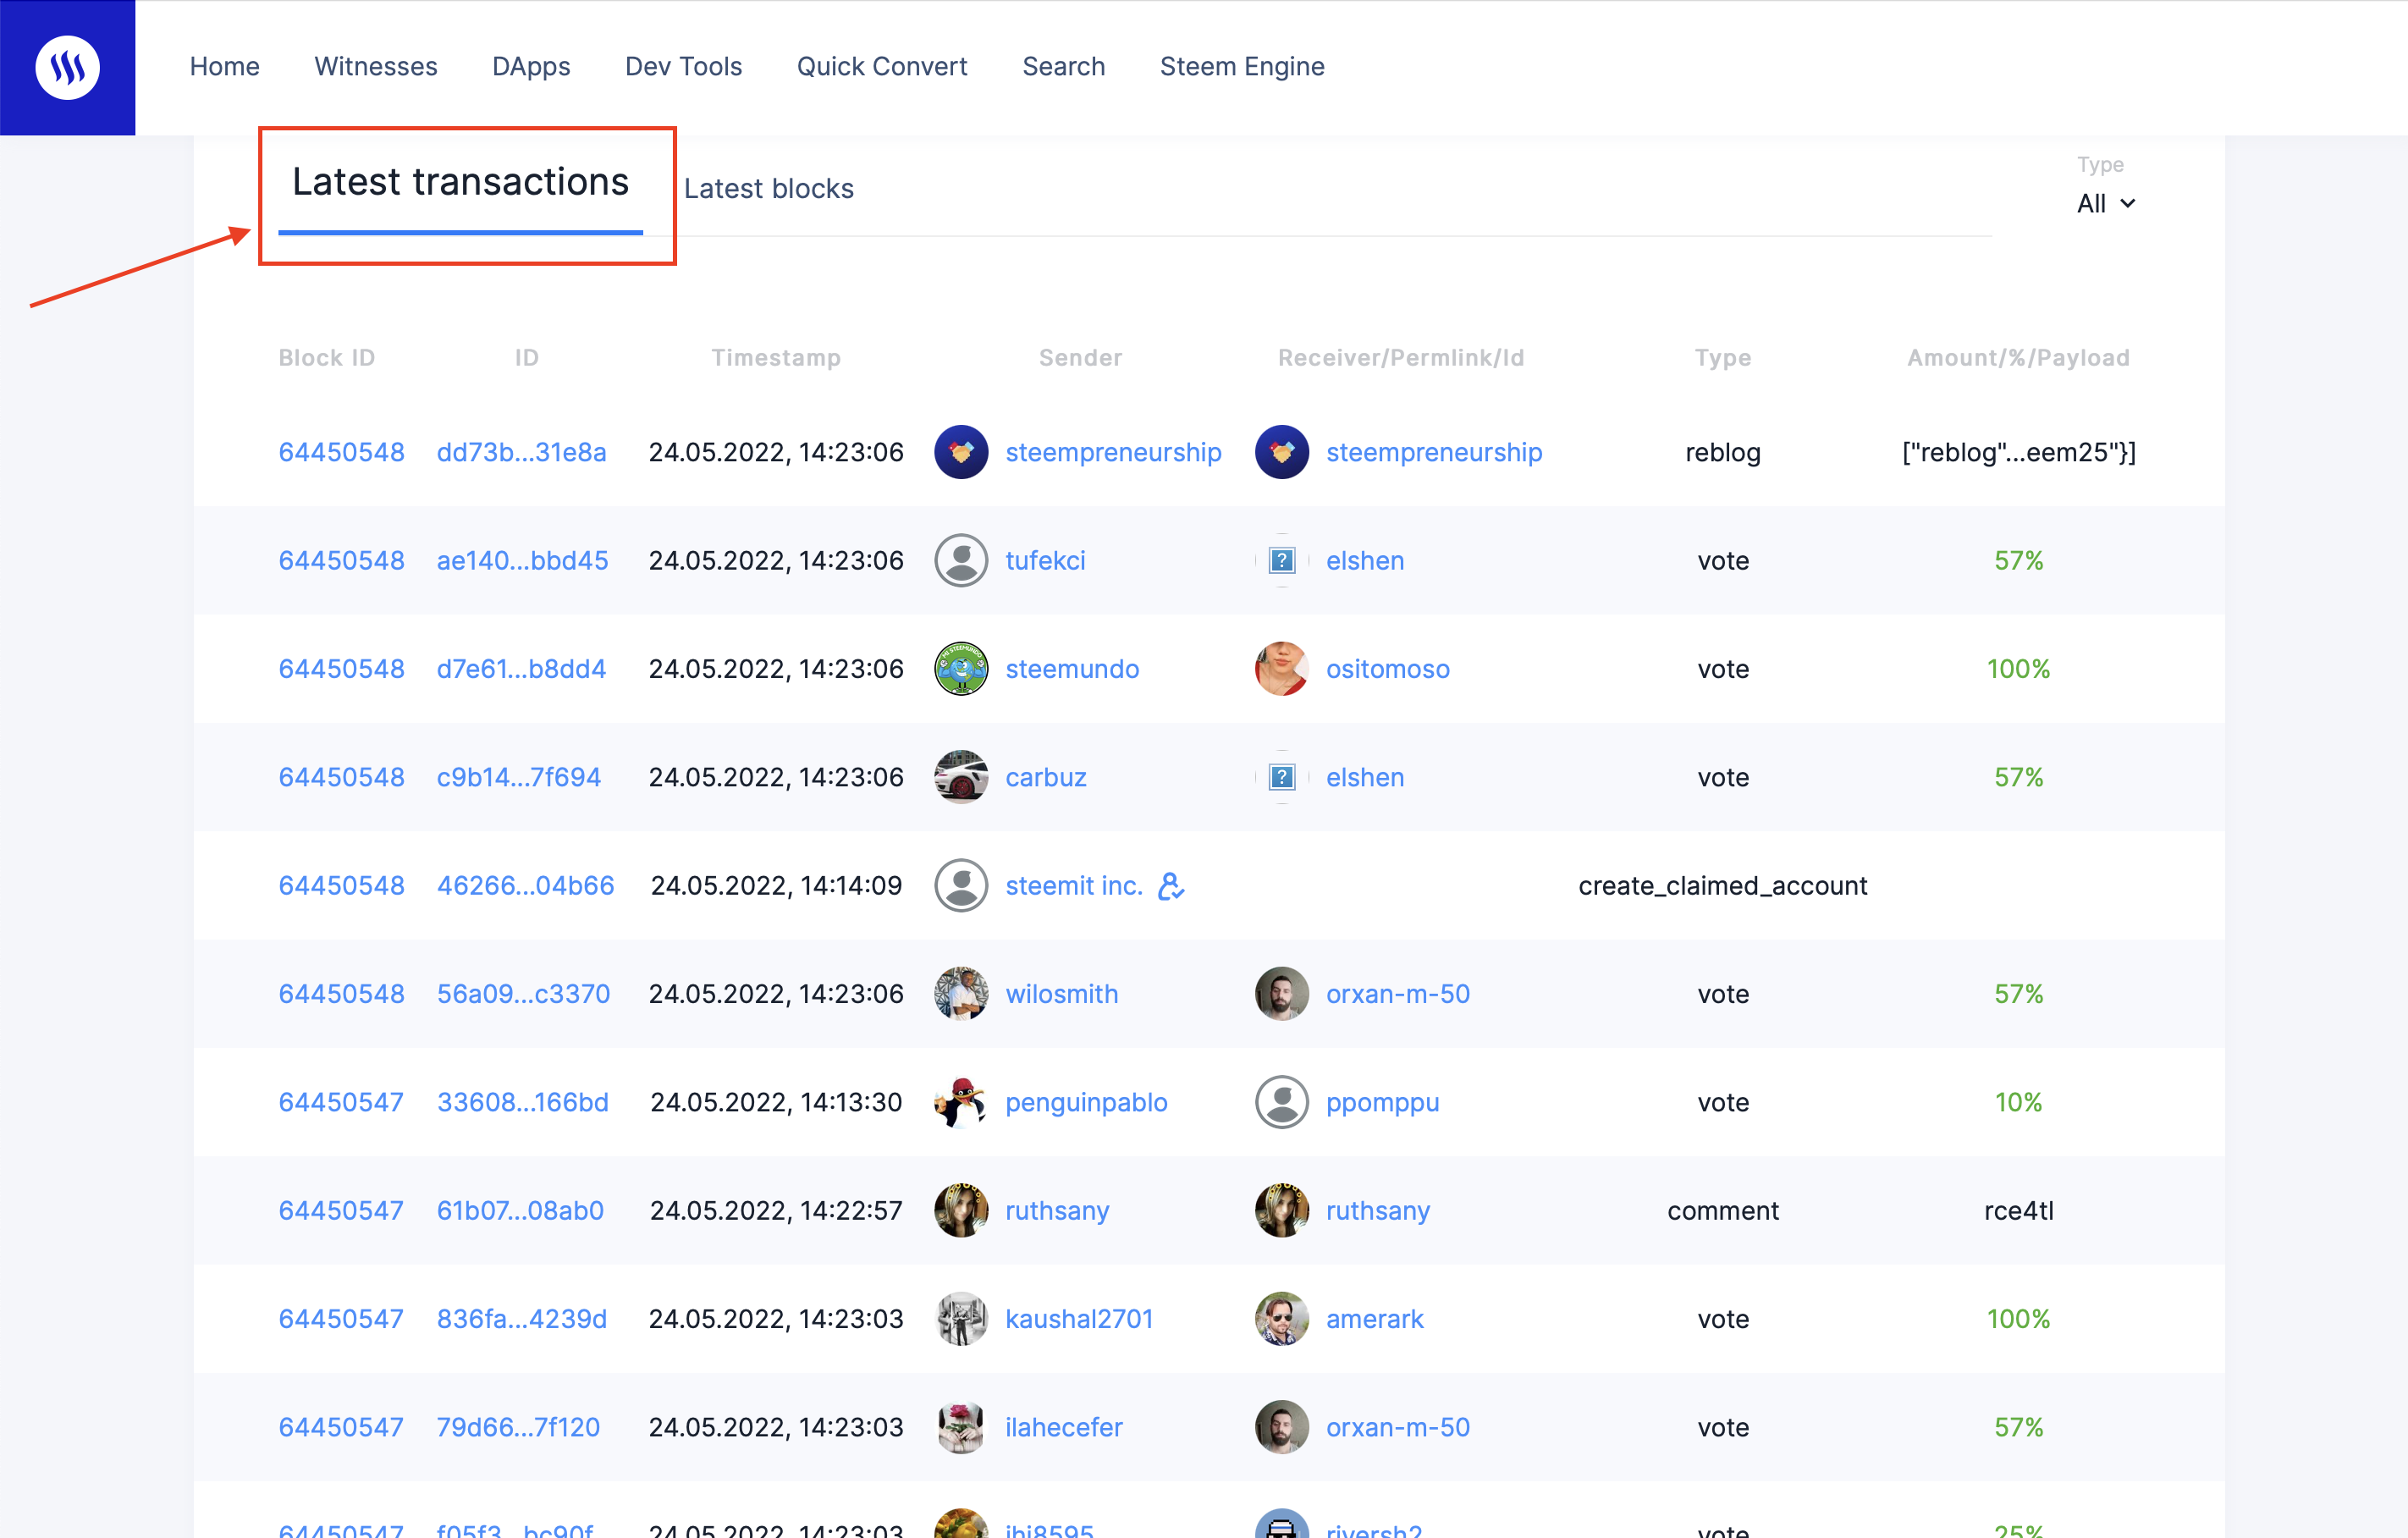Click kaushal2701's avatar image
This screenshot has height=1538, width=2408.
pos(960,1319)
